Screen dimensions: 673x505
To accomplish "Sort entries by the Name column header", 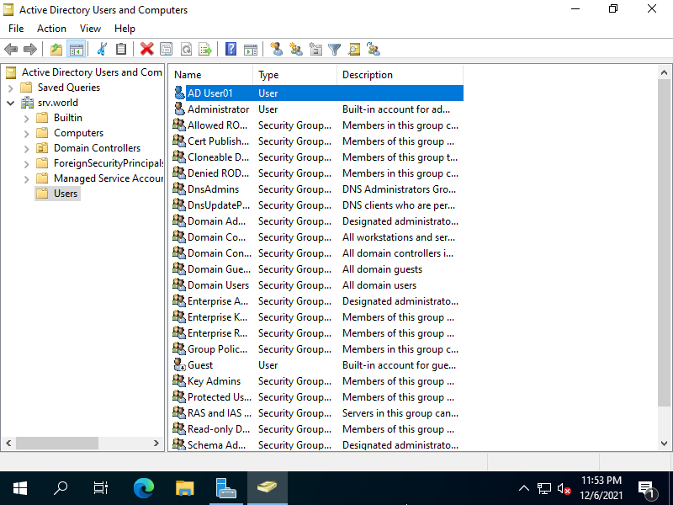I will pyautogui.click(x=209, y=75).
